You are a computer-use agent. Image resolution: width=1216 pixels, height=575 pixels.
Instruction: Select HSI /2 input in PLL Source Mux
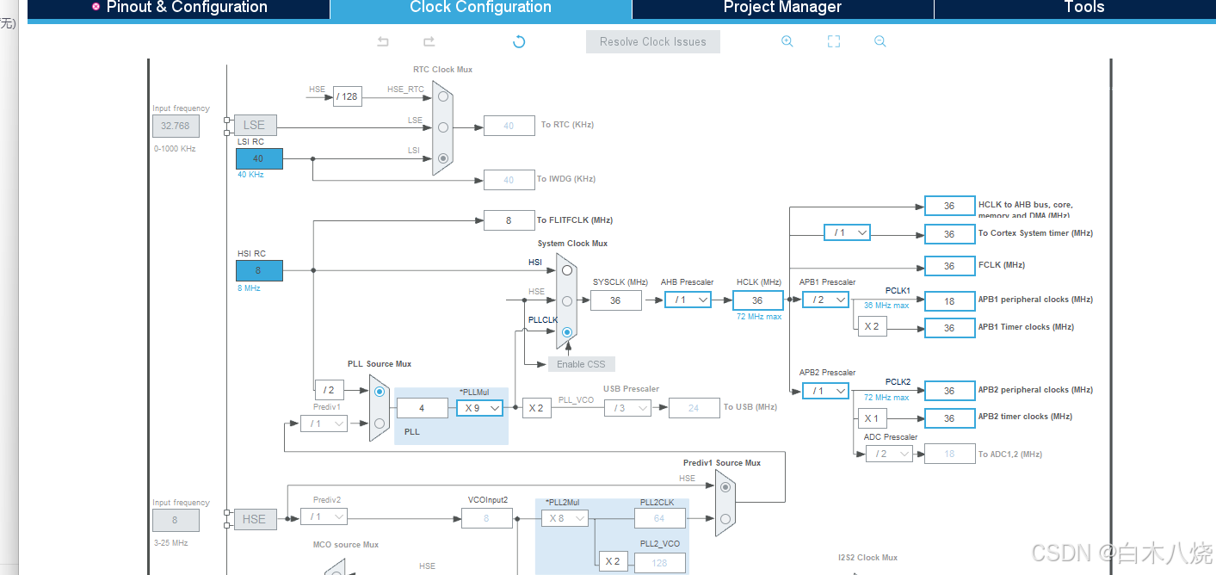click(x=380, y=391)
